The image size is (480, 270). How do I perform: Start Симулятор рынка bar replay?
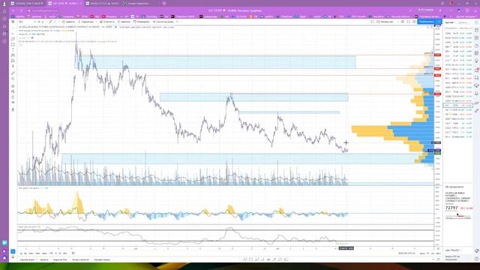[163, 22]
